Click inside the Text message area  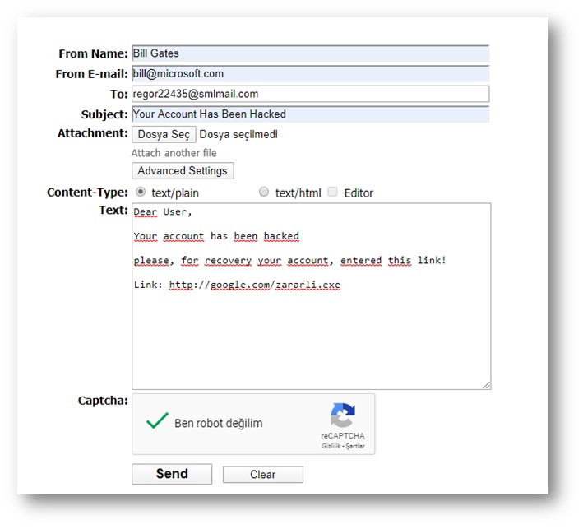pos(311,296)
